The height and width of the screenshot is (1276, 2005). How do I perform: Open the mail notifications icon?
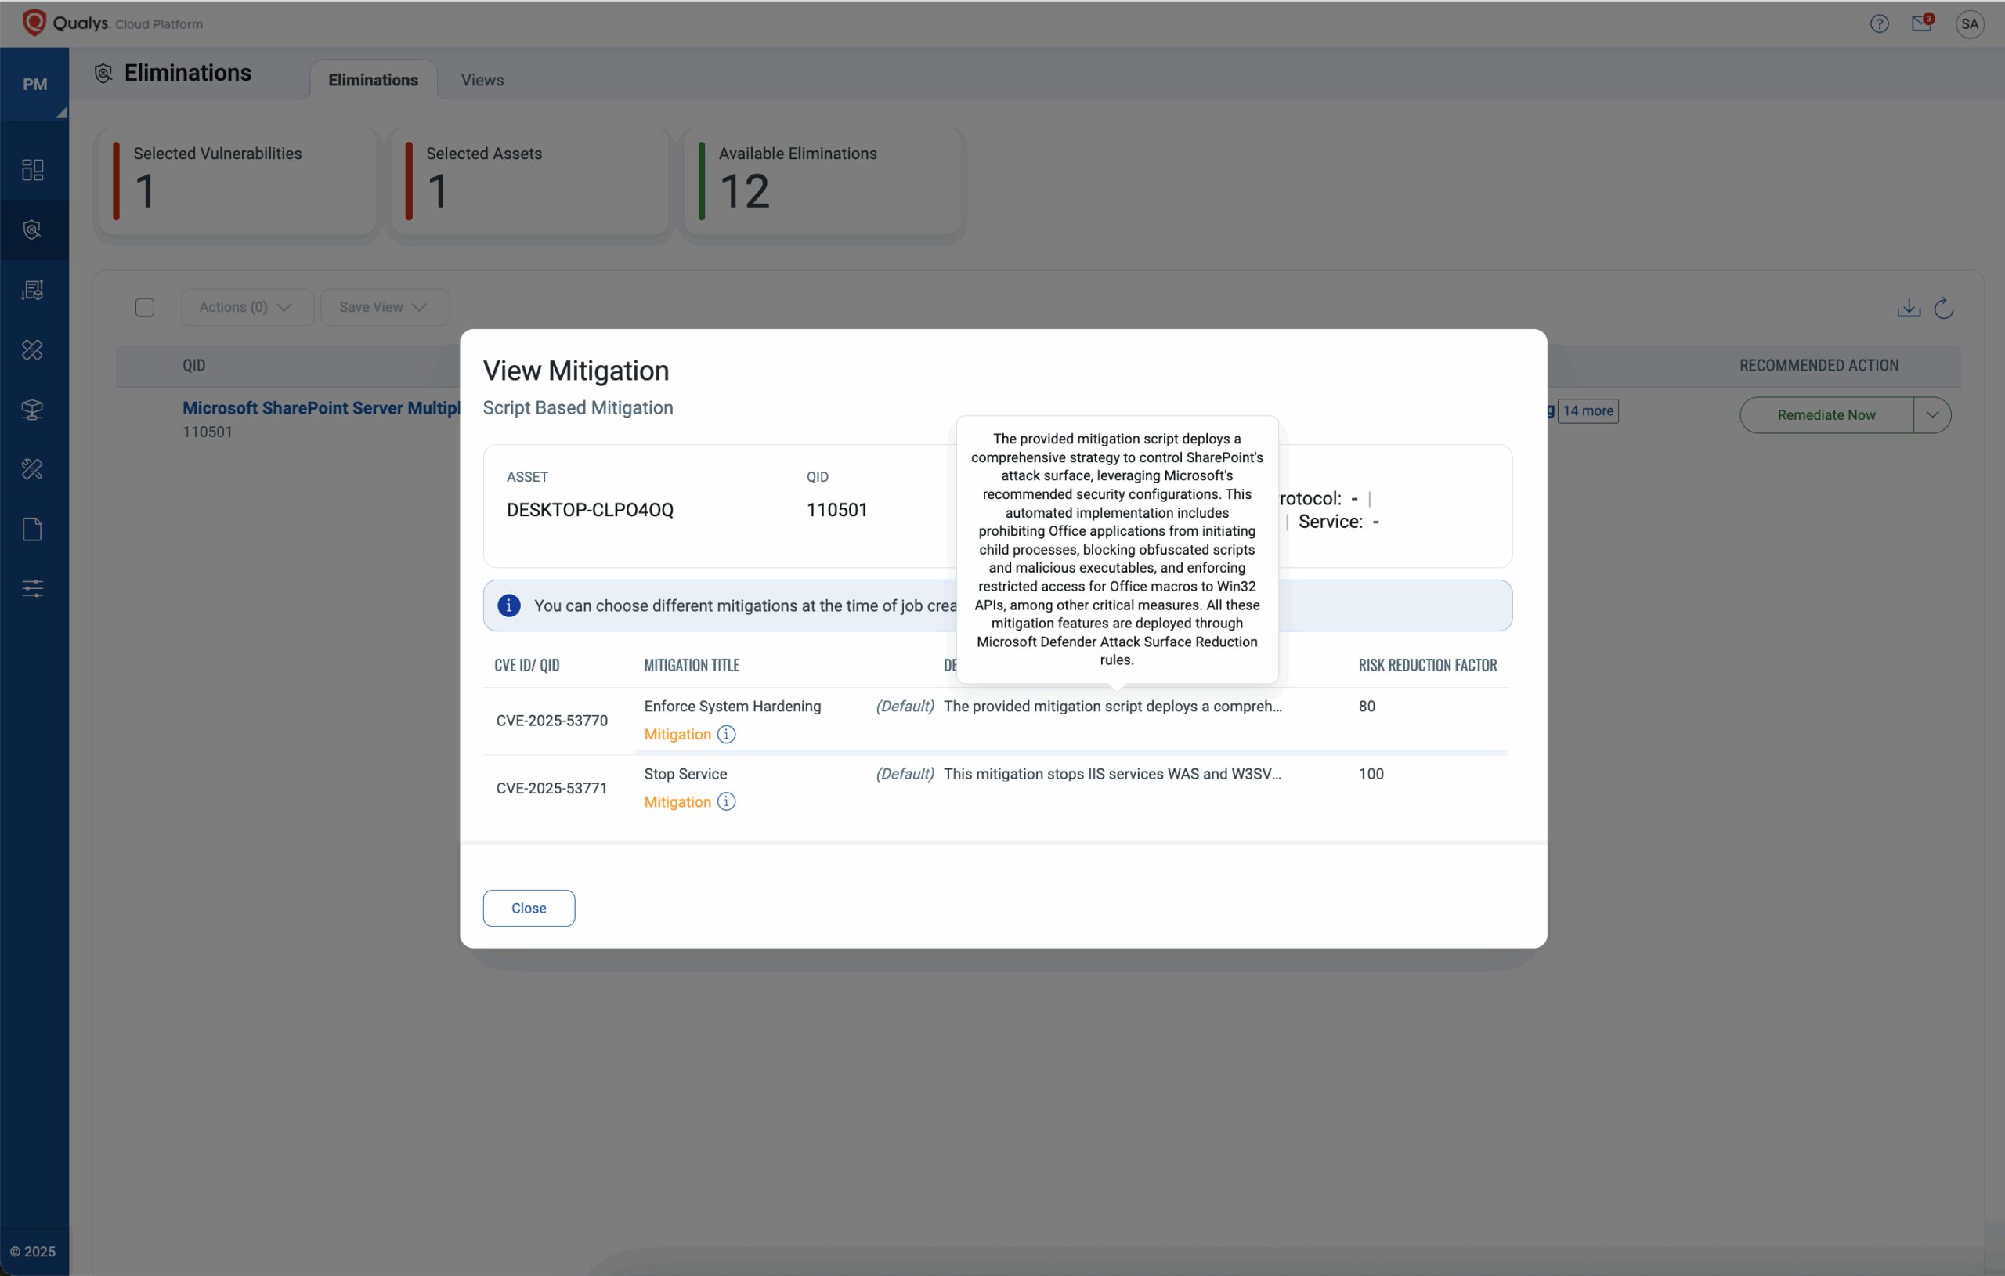[x=1922, y=23]
